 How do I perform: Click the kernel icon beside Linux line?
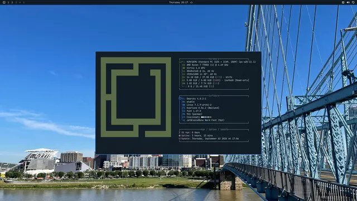184,105
